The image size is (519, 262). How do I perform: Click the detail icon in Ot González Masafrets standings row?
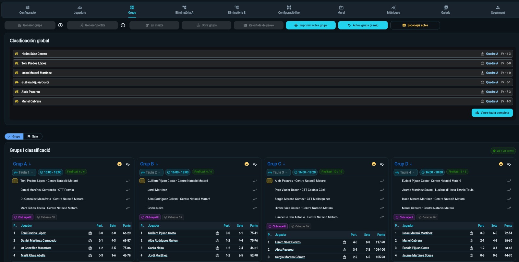click(90, 248)
